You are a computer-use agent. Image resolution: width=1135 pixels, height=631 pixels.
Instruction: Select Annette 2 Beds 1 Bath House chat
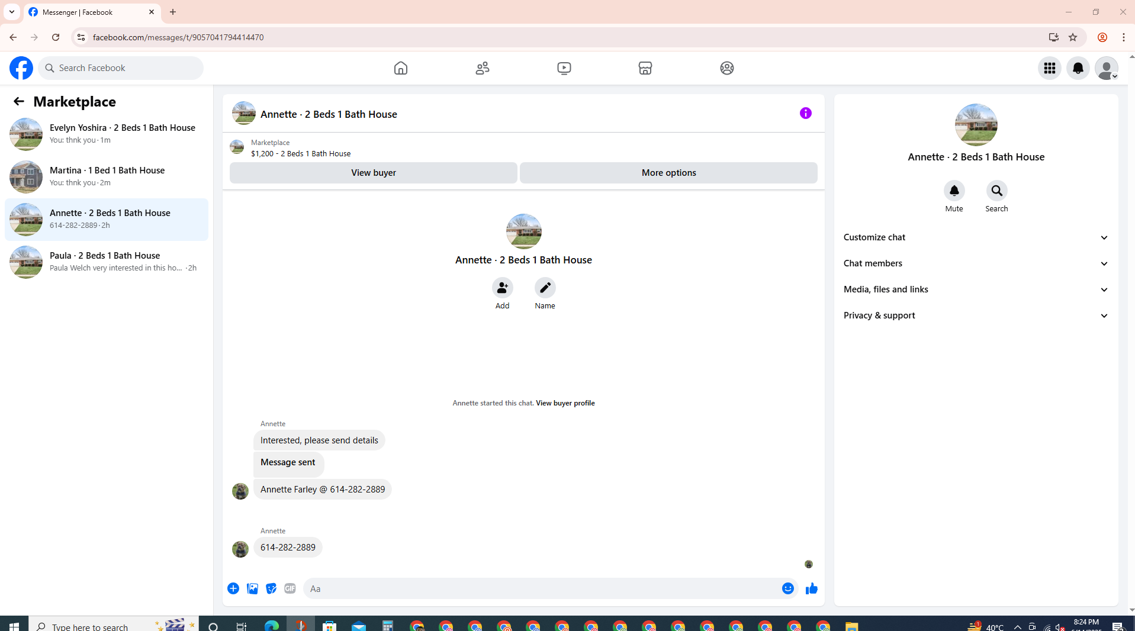pos(107,219)
